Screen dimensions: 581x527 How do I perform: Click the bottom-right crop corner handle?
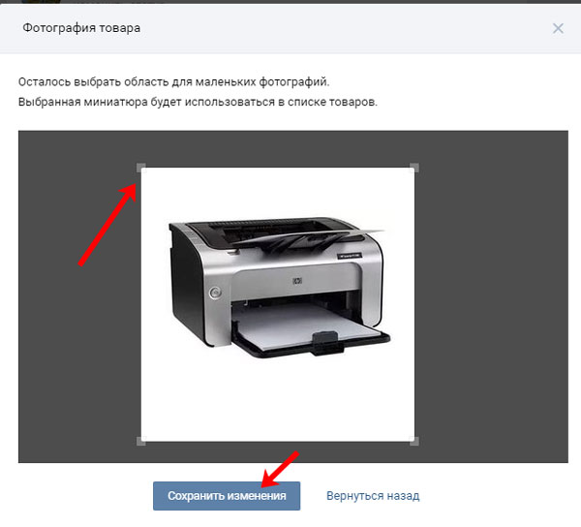click(x=414, y=441)
